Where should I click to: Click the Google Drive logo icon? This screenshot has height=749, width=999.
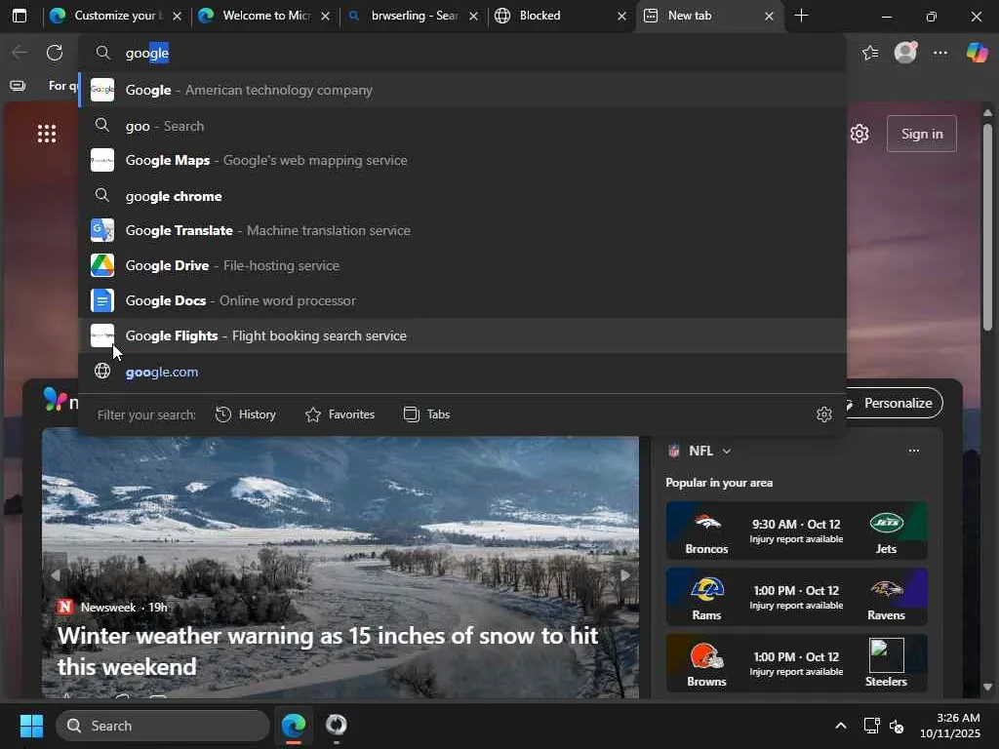click(101, 265)
